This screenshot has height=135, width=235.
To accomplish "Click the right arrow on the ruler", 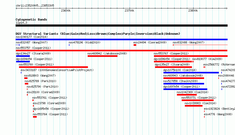I will click(227, 8).
